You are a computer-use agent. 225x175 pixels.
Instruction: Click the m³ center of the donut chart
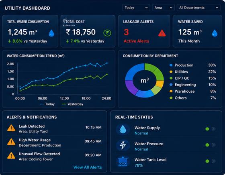coord(145,81)
